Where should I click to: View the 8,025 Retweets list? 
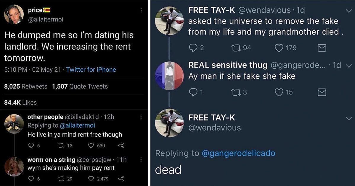(26, 86)
